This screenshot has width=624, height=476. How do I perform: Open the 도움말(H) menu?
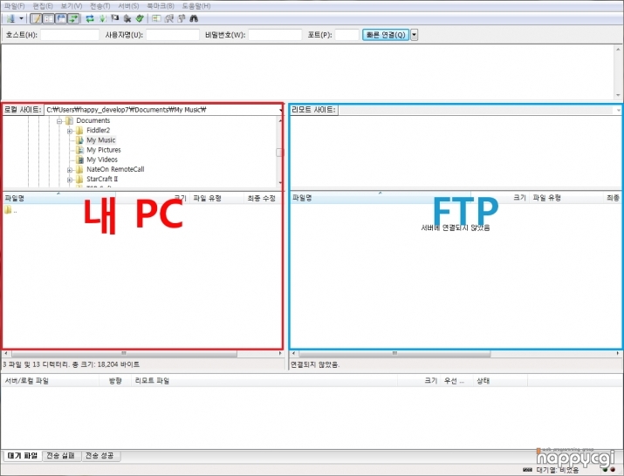tap(196, 6)
